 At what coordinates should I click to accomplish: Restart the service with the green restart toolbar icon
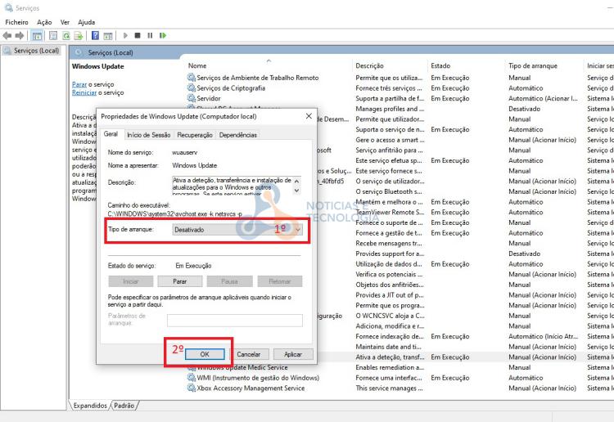163,36
